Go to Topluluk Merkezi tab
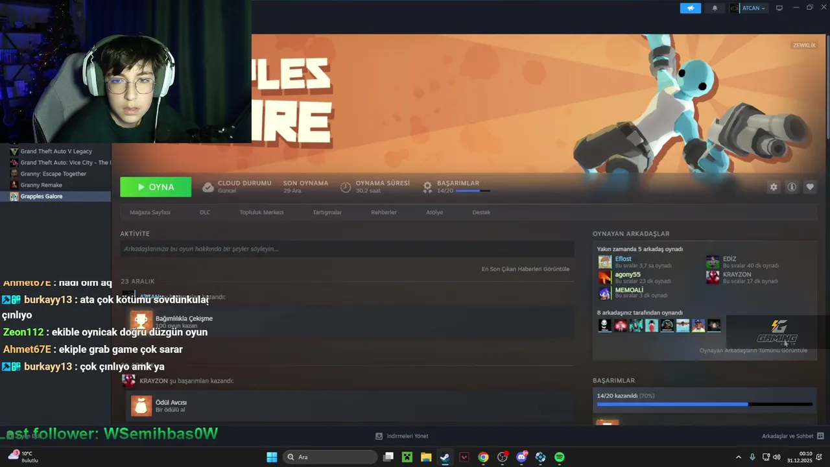This screenshot has width=830, height=467. click(261, 212)
